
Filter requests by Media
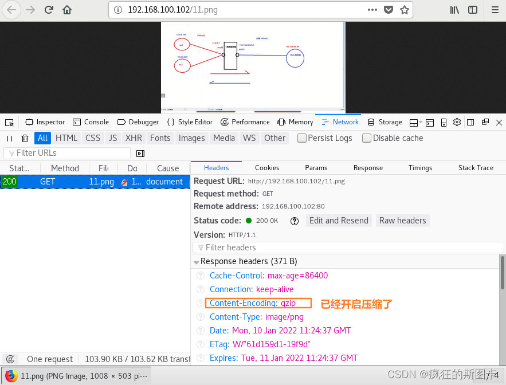point(224,138)
